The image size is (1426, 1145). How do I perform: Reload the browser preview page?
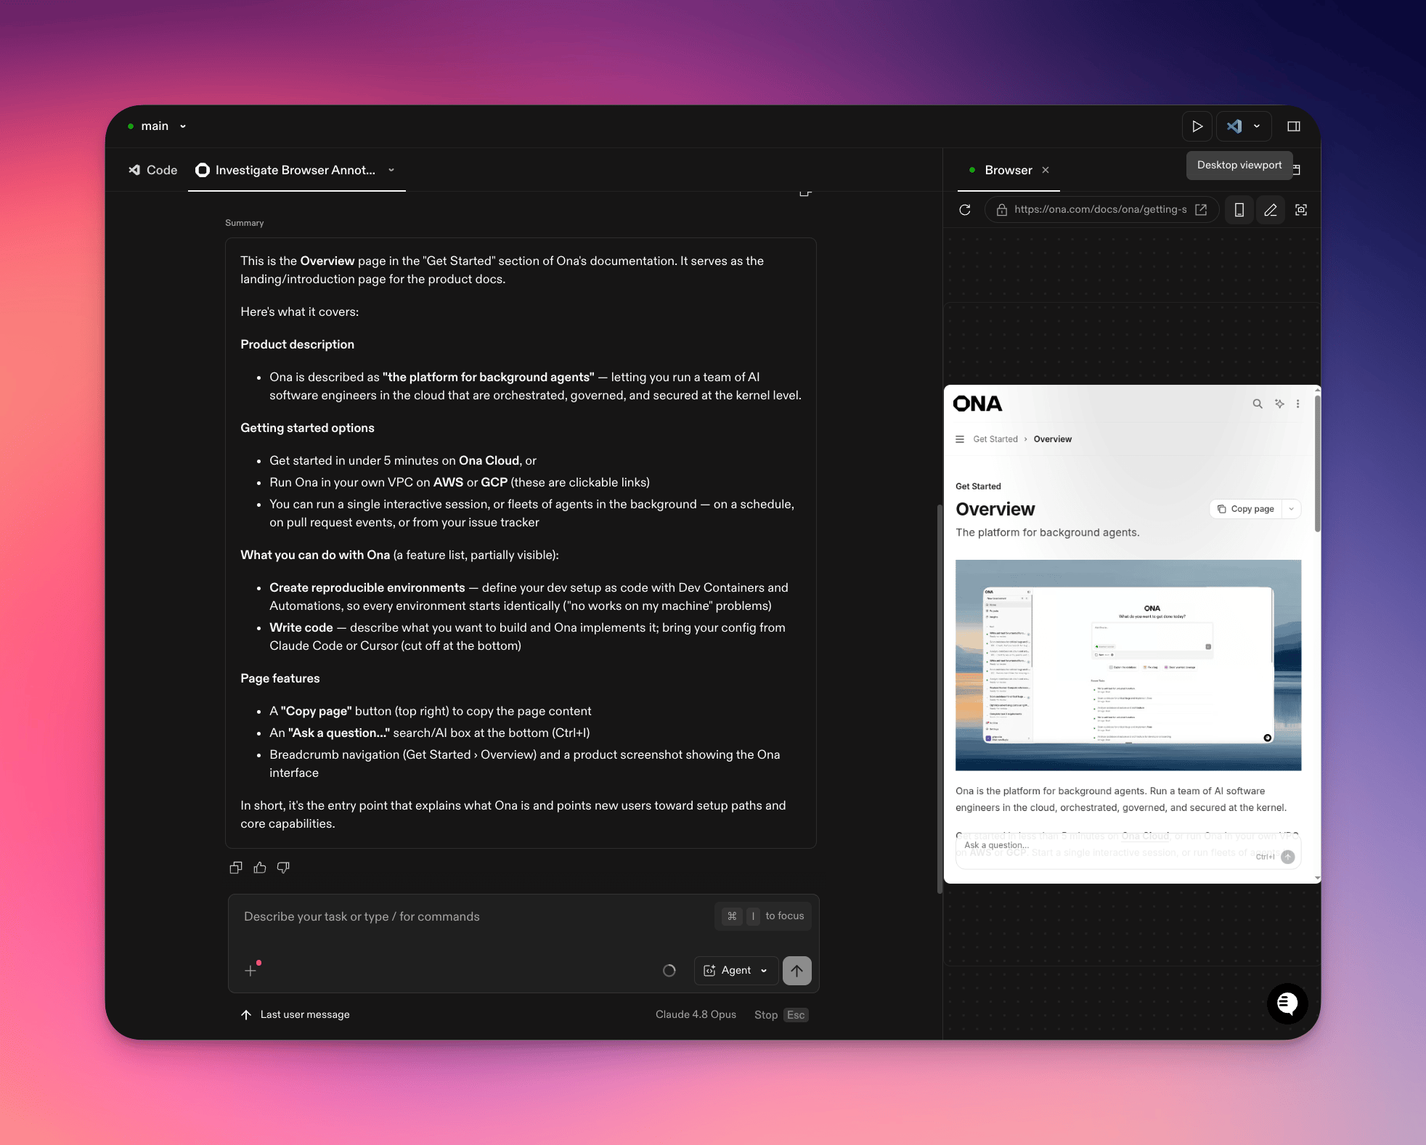pyautogui.click(x=965, y=210)
